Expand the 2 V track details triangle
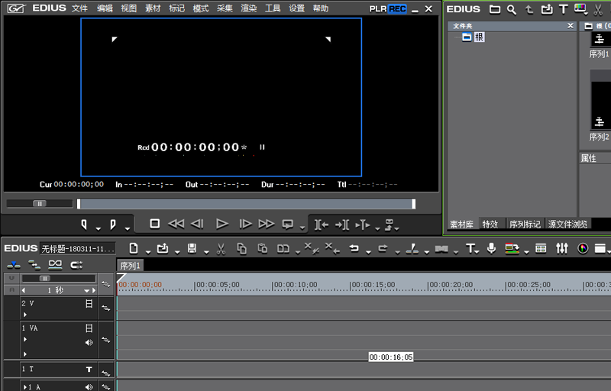611x391 pixels. (x=24, y=314)
